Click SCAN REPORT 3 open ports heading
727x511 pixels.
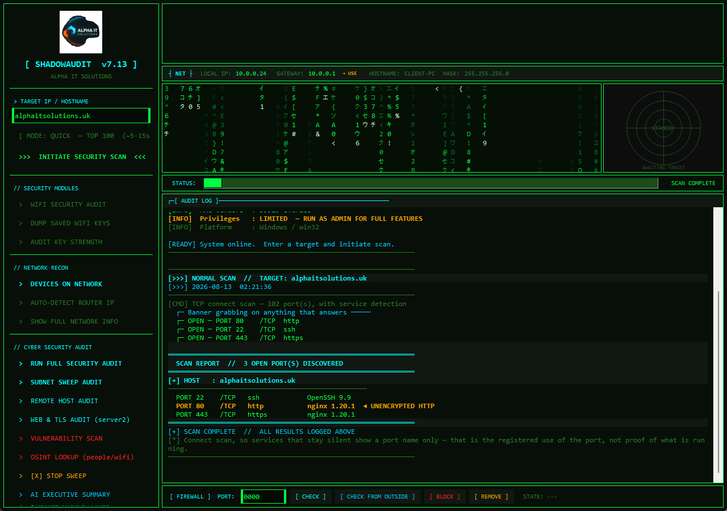(260, 363)
